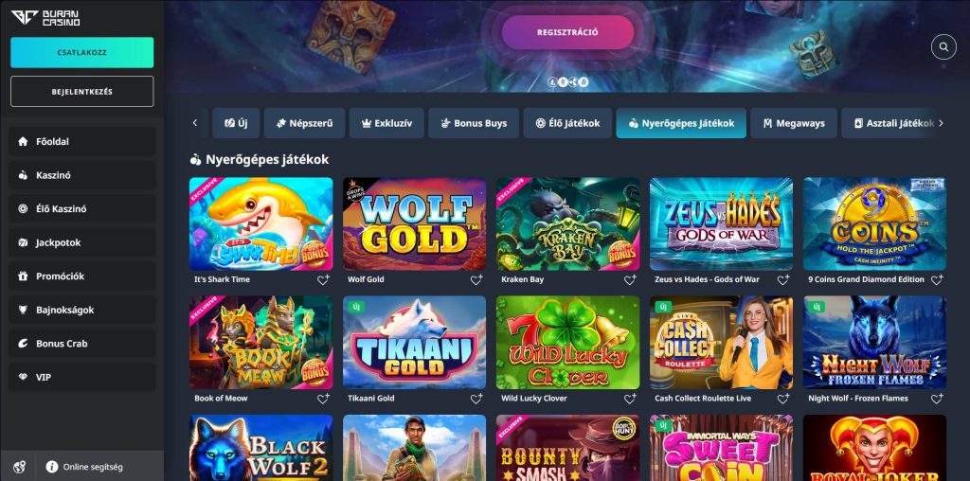The height and width of the screenshot is (481, 970).
Task: Open Online segítség help chat
Action: point(84,467)
